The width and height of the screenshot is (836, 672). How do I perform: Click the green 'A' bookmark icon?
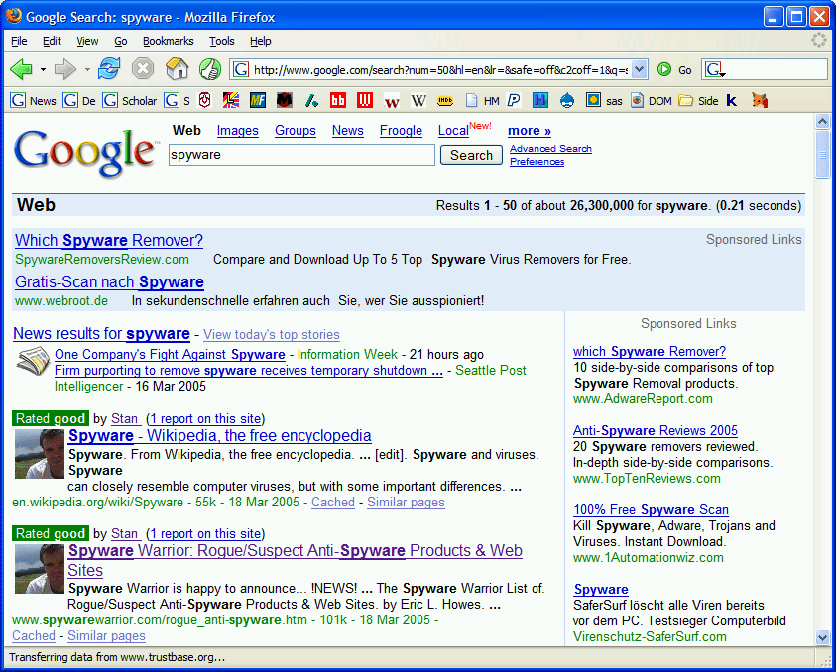[x=311, y=100]
